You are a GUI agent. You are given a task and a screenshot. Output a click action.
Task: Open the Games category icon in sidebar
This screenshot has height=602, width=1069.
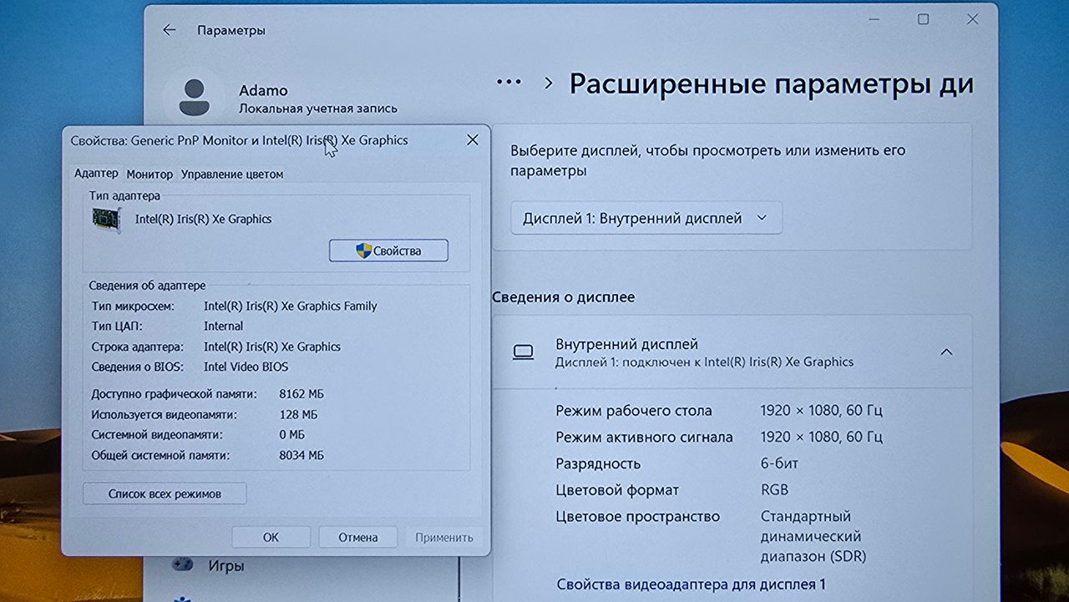(x=182, y=564)
